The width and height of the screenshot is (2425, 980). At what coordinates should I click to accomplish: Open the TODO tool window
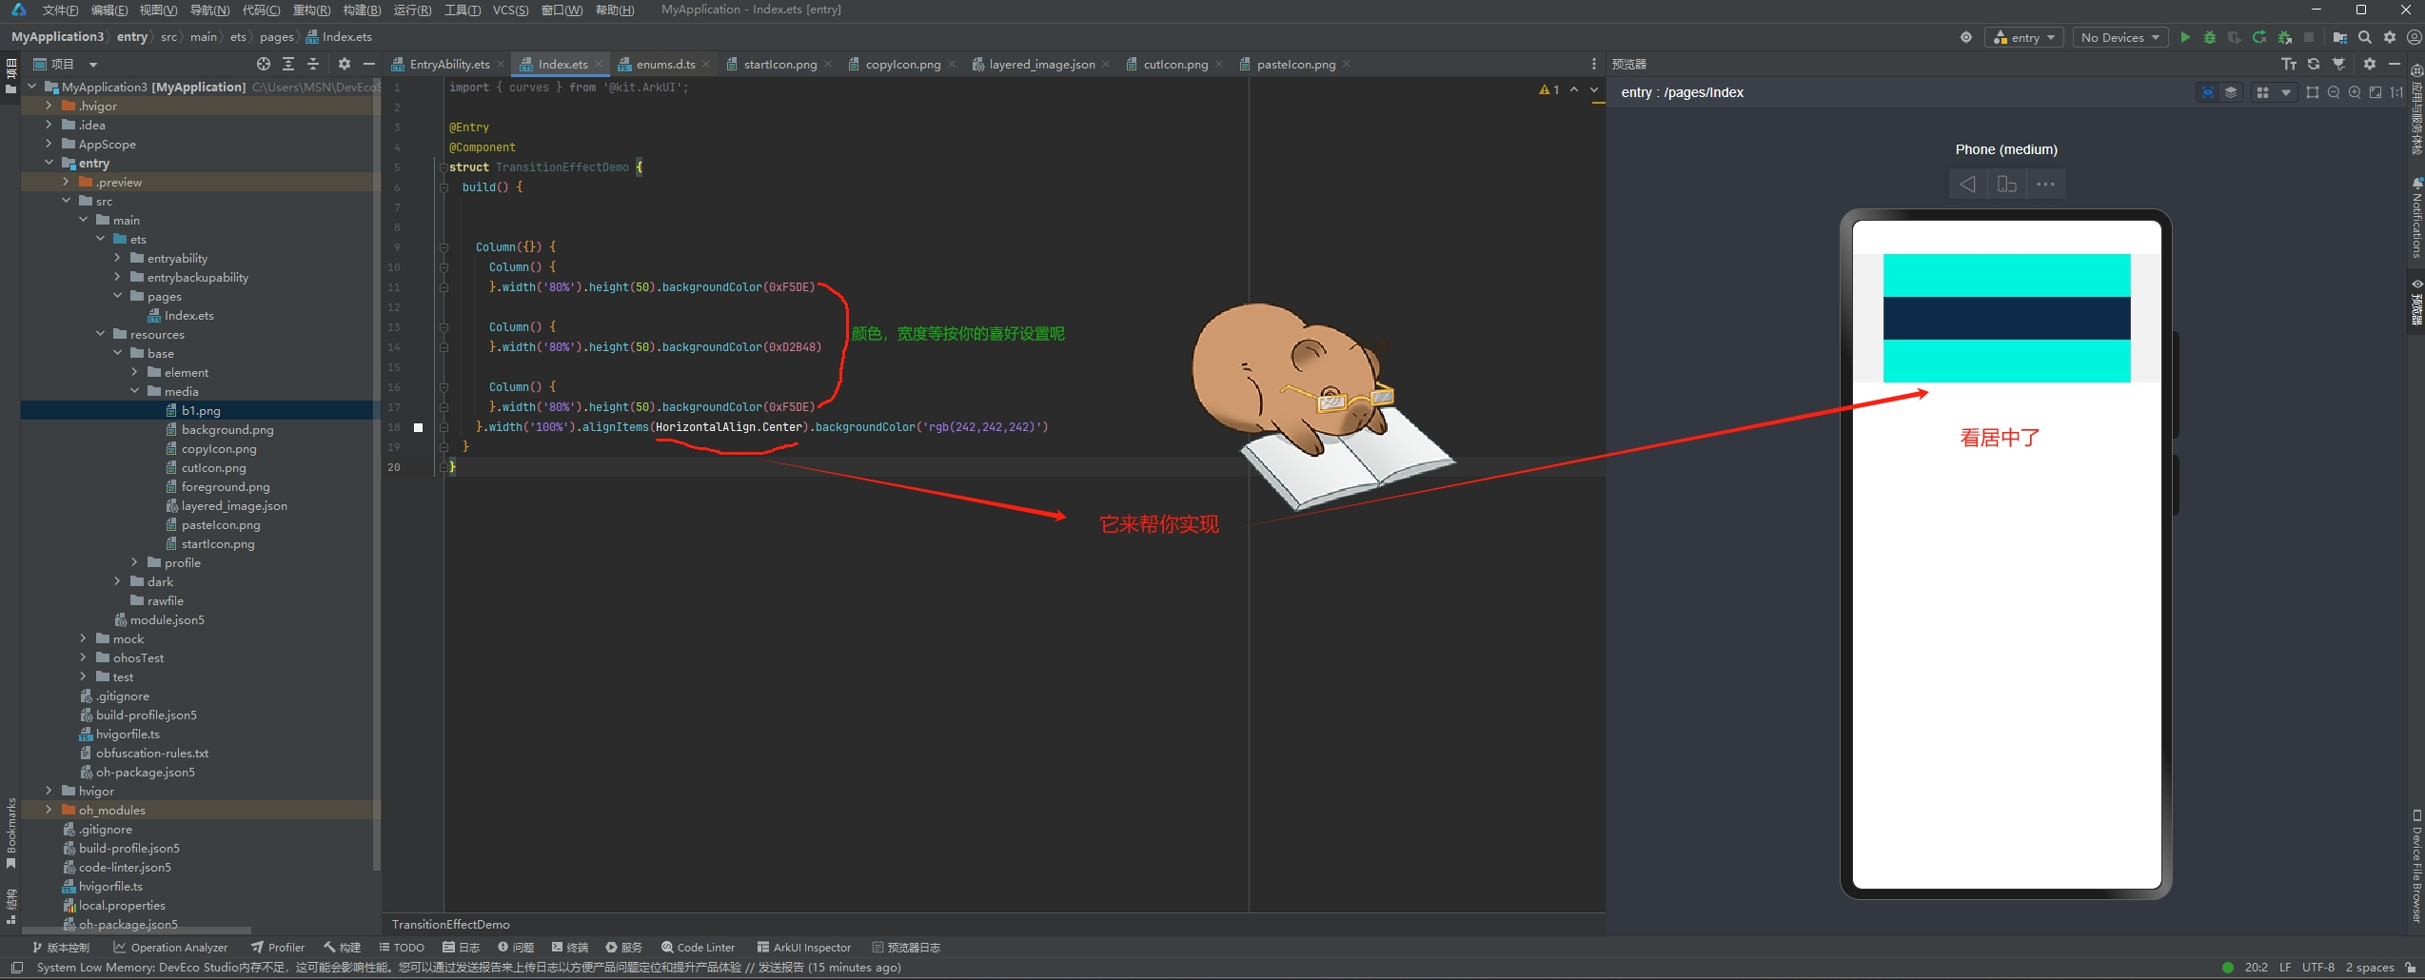point(402,947)
